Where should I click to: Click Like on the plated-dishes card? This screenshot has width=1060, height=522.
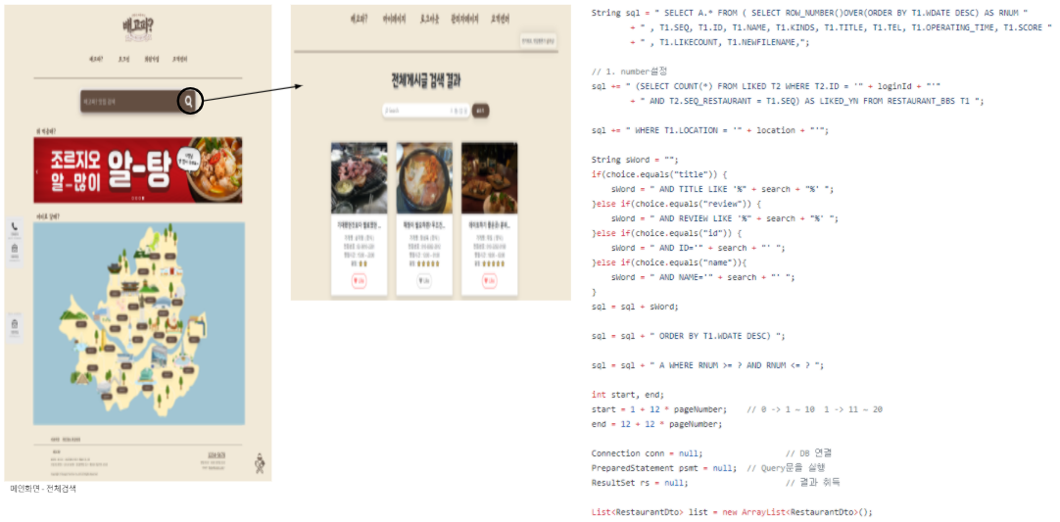pyautogui.click(x=490, y=282)
